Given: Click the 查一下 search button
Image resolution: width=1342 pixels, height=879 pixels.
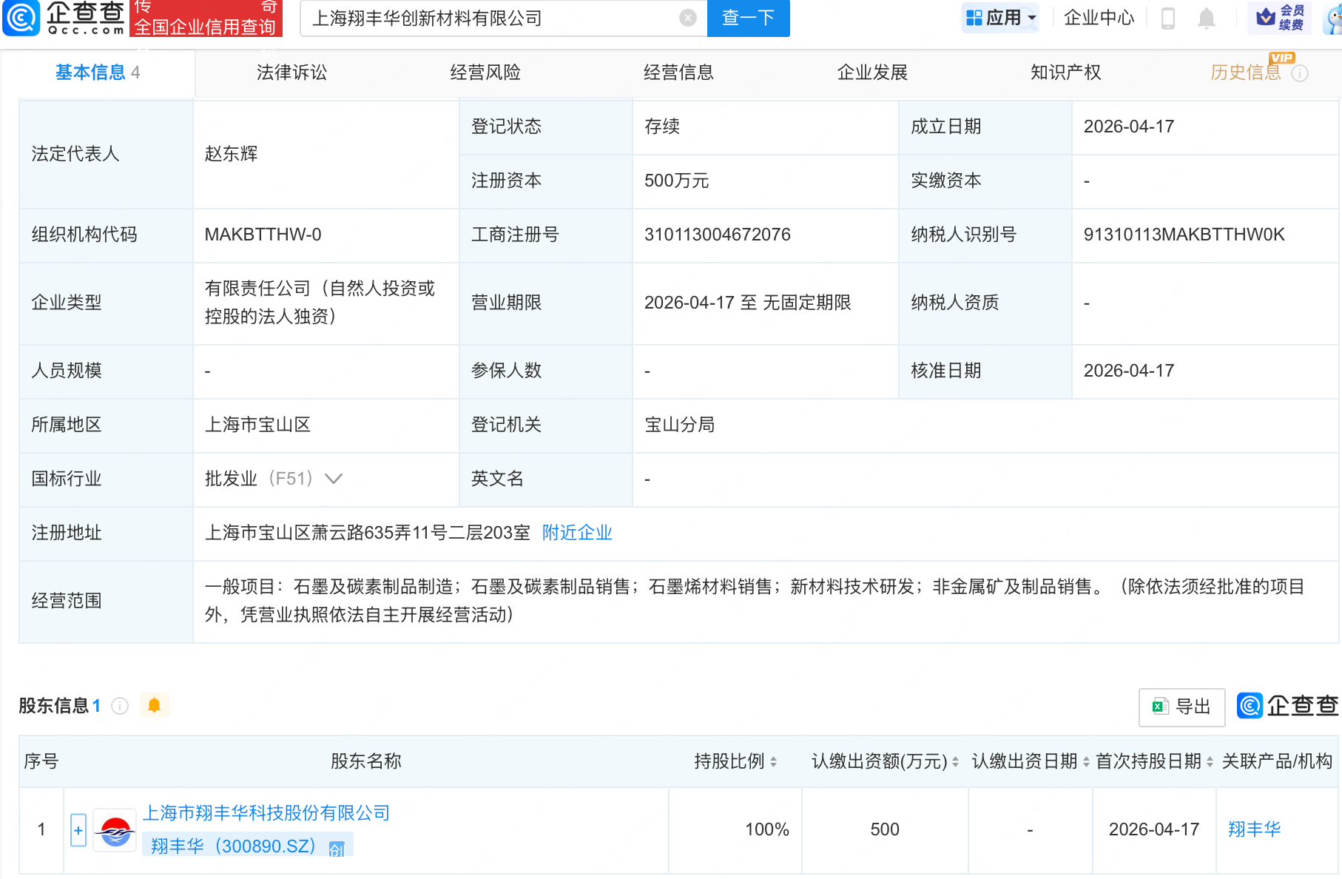Looking at the screenshot, I should pos(748,18).
